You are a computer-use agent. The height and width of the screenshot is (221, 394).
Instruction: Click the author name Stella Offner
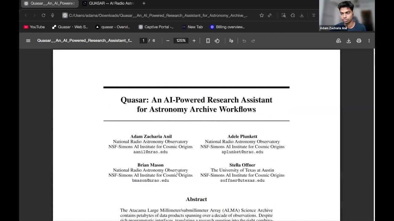tap(242, 165)
